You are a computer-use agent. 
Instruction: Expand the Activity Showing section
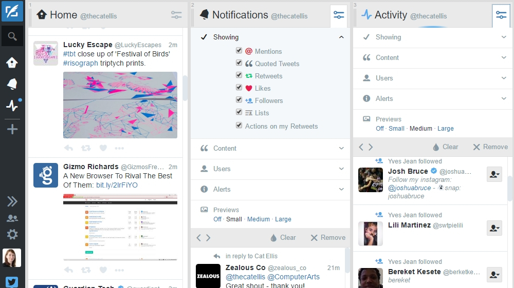point(433,37)
